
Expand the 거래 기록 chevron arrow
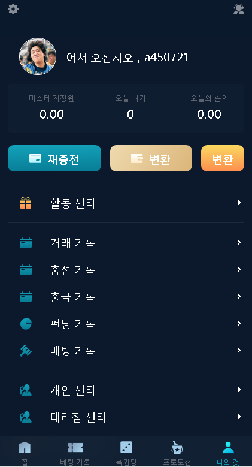(x=239, y=242)
